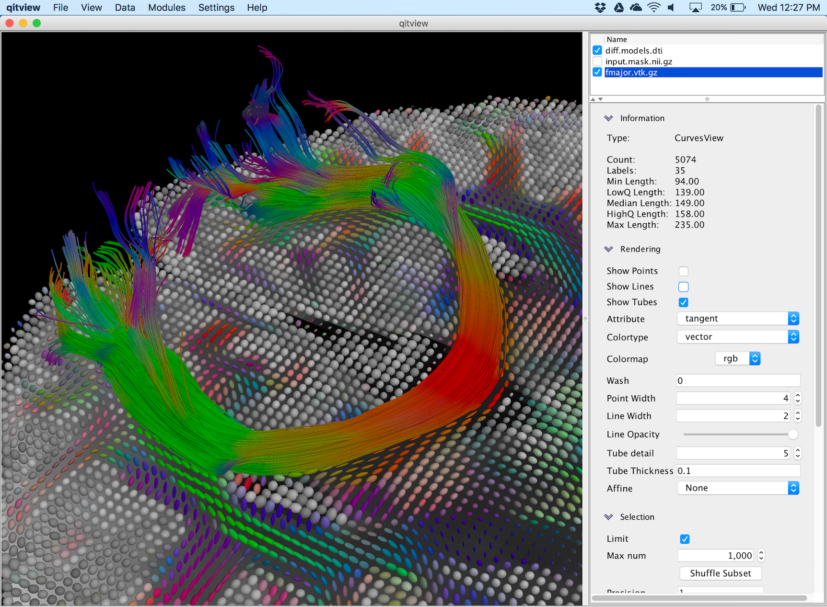
Task: Uncheck the diff.models.dti visibility checkbox
Action: point(597,50)
